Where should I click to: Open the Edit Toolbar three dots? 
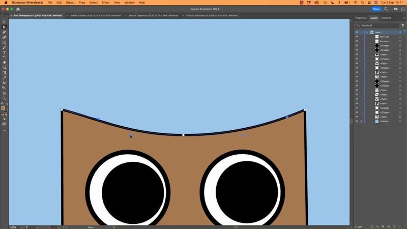(4, 131)
